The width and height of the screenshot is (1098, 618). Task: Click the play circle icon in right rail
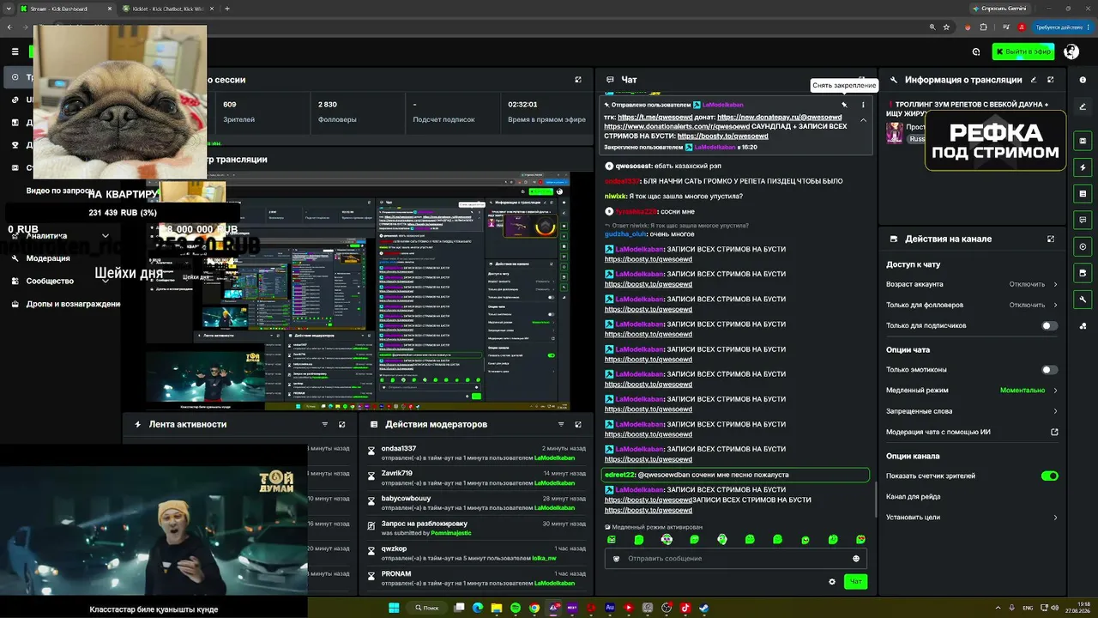[1083, 246]
